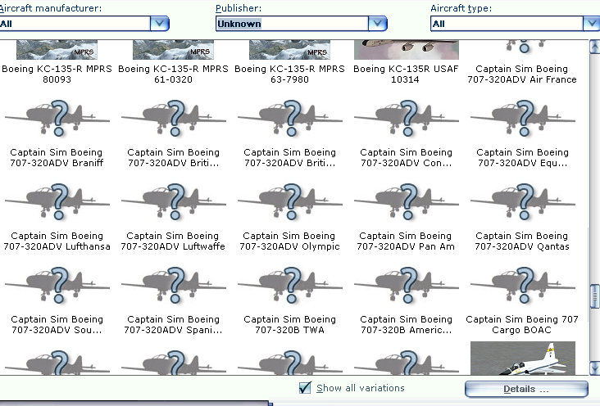
Task: Select the white jet thumbnail below Cargo BOAC
Action: pos(522,359)
